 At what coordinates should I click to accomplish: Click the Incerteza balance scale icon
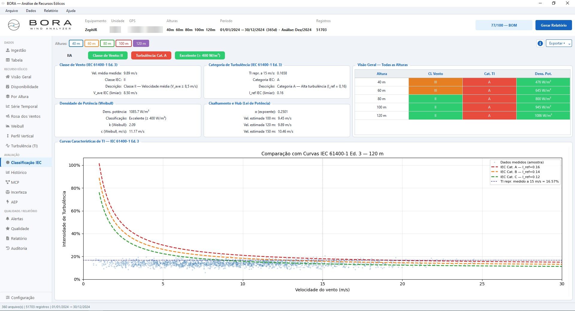(8, 192)
